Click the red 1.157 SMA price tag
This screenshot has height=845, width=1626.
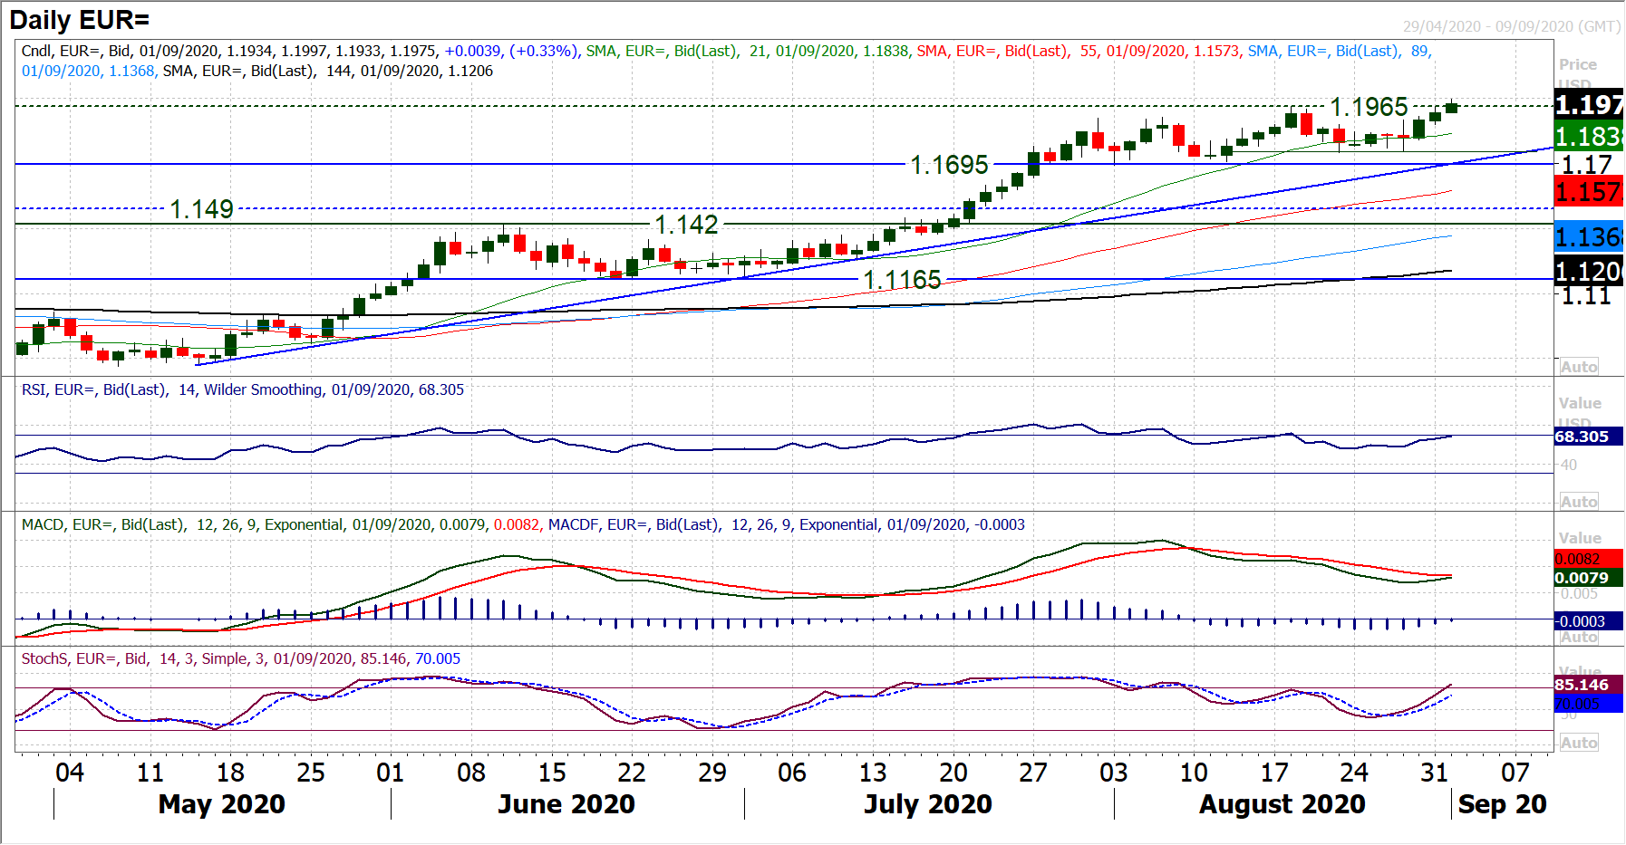coord(1589,192)
